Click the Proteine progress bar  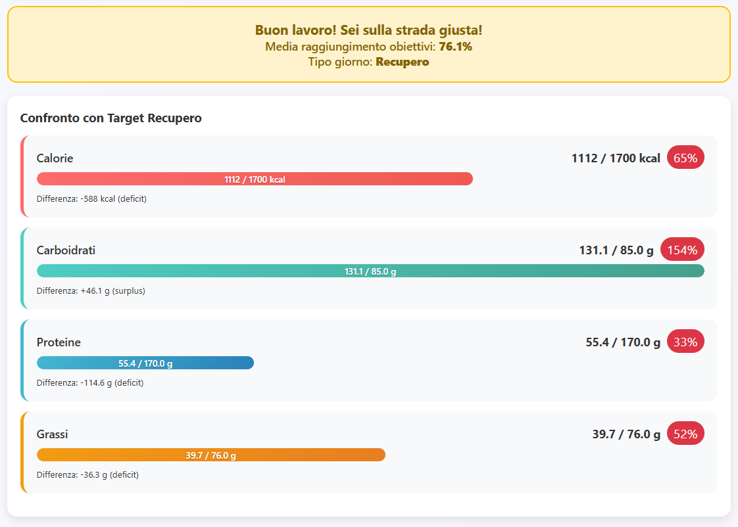[145, 363]
